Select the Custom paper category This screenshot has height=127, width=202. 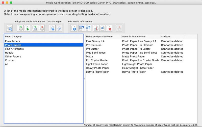[44, 60]
